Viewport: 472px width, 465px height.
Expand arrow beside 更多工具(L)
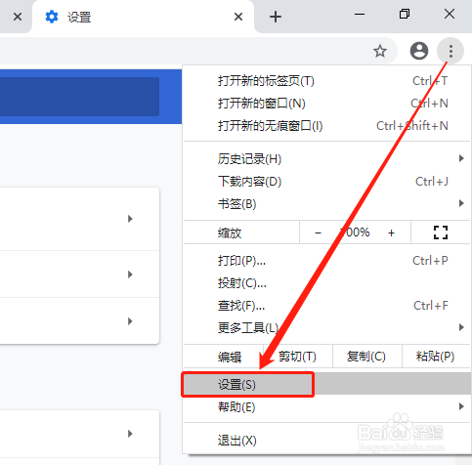[461, 327]
